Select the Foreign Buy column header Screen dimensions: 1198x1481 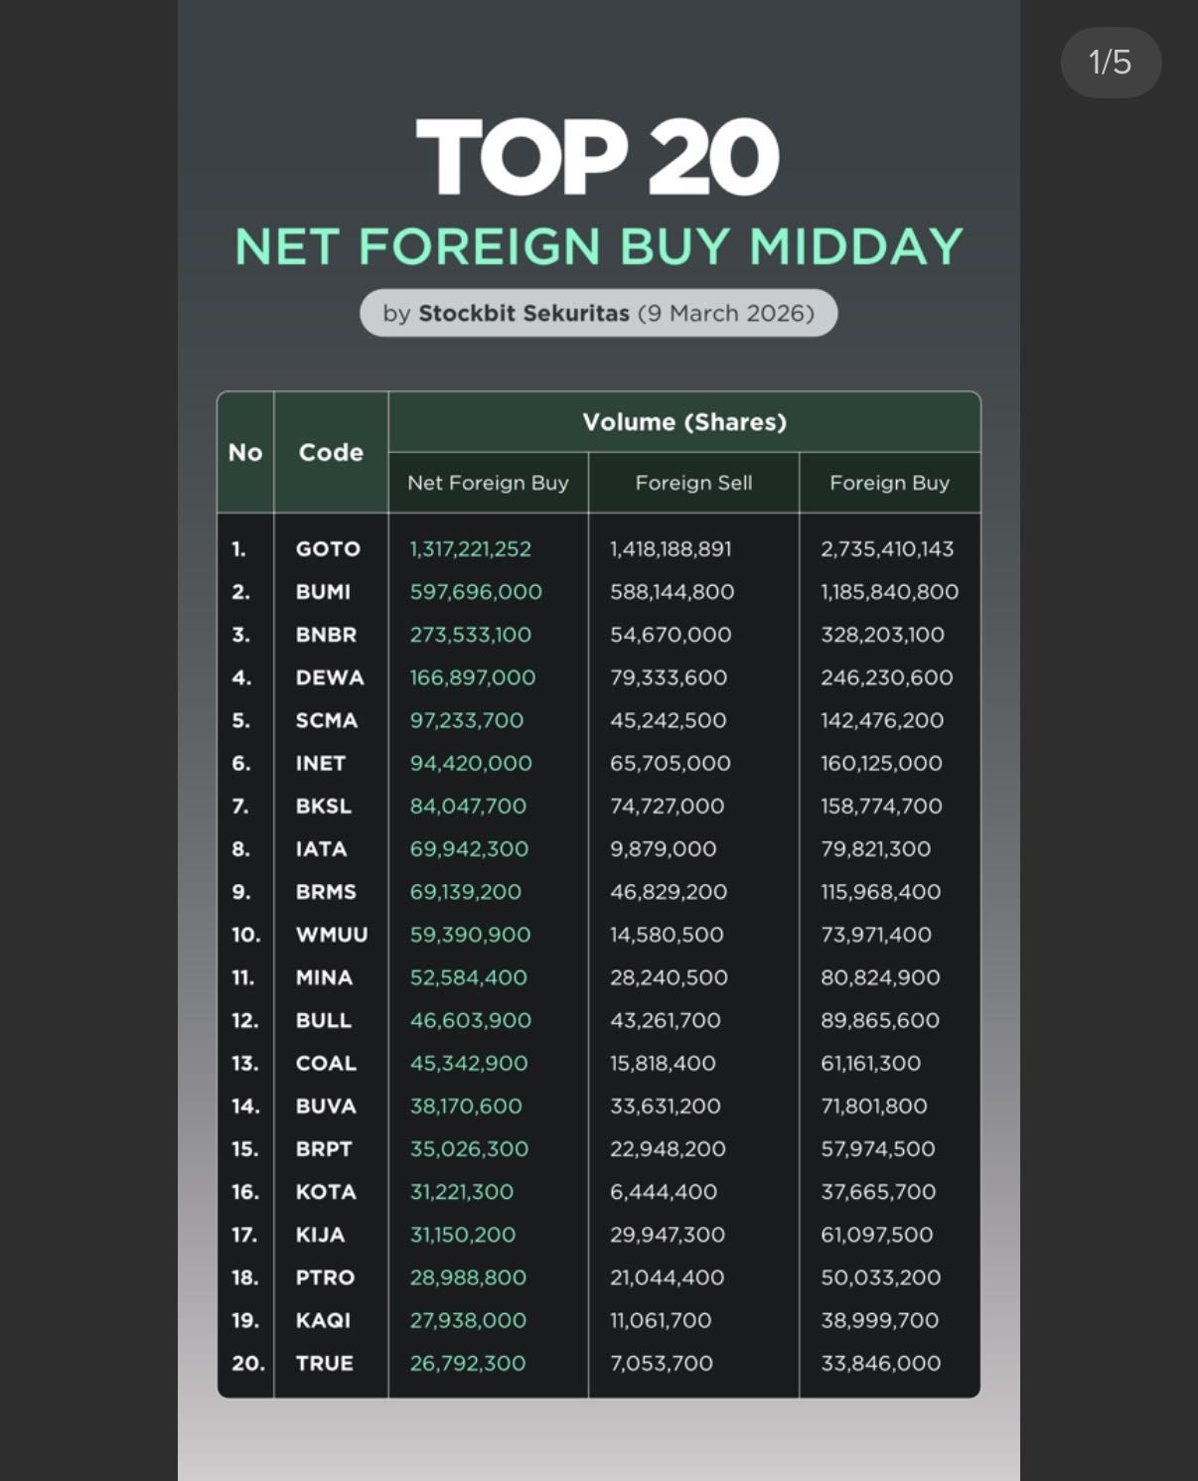coord(889,483)
